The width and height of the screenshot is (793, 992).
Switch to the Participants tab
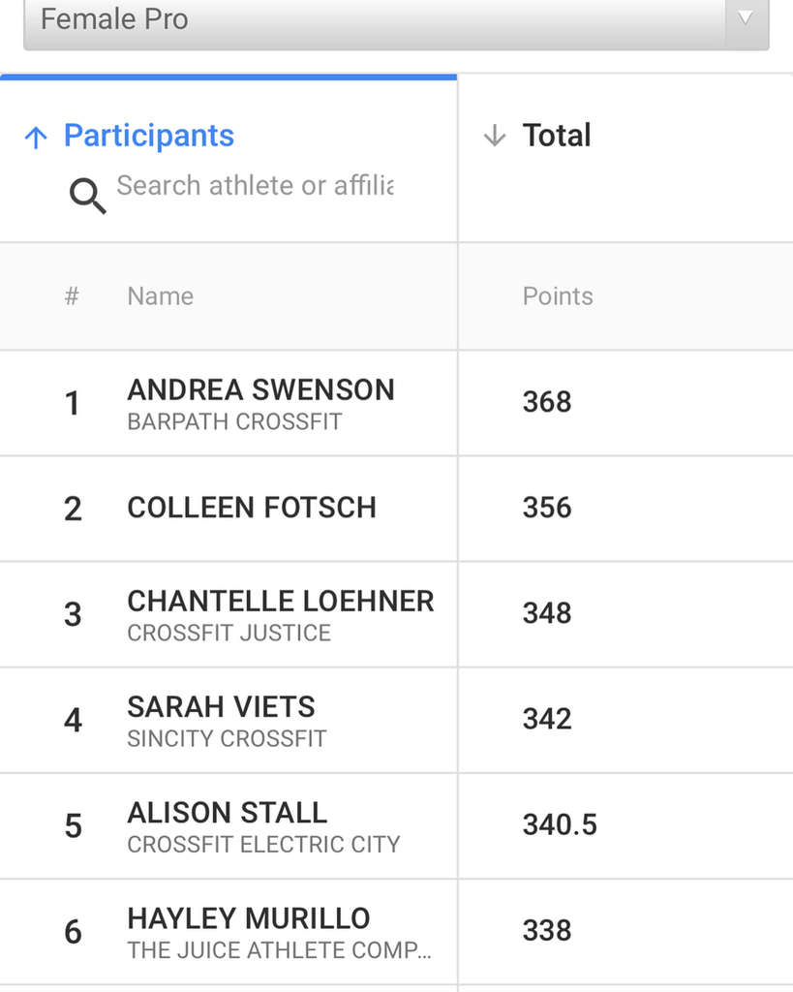tap(148, 136)
